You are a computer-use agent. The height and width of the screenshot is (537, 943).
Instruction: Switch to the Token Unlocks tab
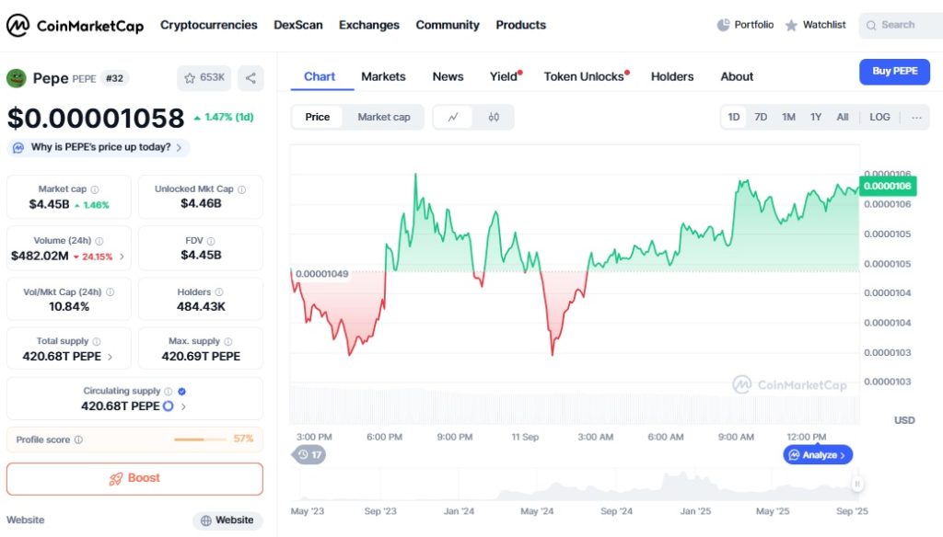tap(585, 77)
